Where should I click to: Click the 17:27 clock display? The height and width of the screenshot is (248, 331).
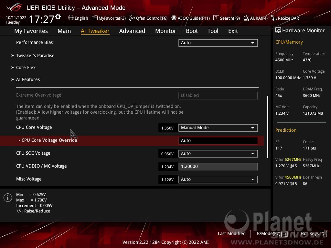[42, 19]
